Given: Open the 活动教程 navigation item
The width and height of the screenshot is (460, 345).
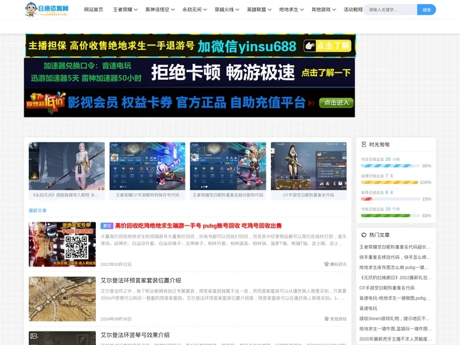Looking at the screenshot, I should pyautogui.click(x=353, y=10).
